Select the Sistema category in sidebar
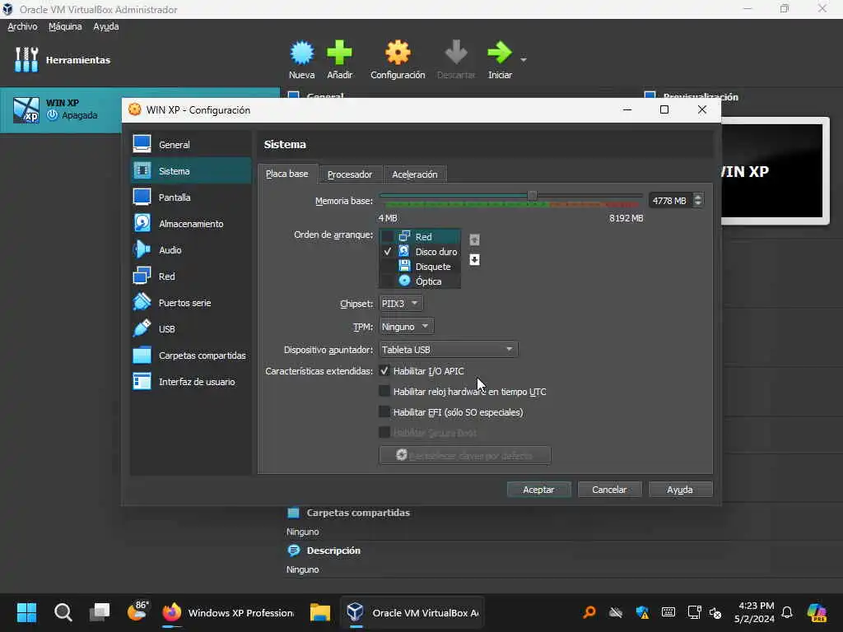This screenshot has height=632, width=843. [191, 171]
